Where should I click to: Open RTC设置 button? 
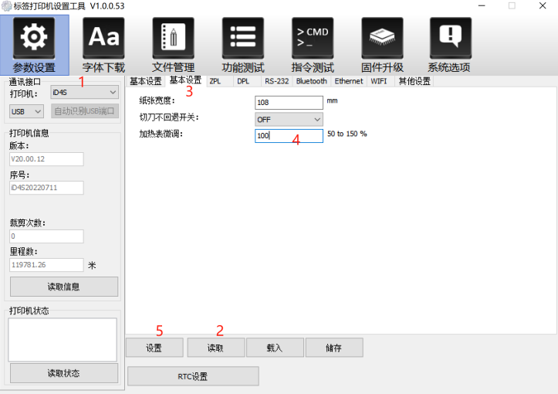click(x=193, y=376)
